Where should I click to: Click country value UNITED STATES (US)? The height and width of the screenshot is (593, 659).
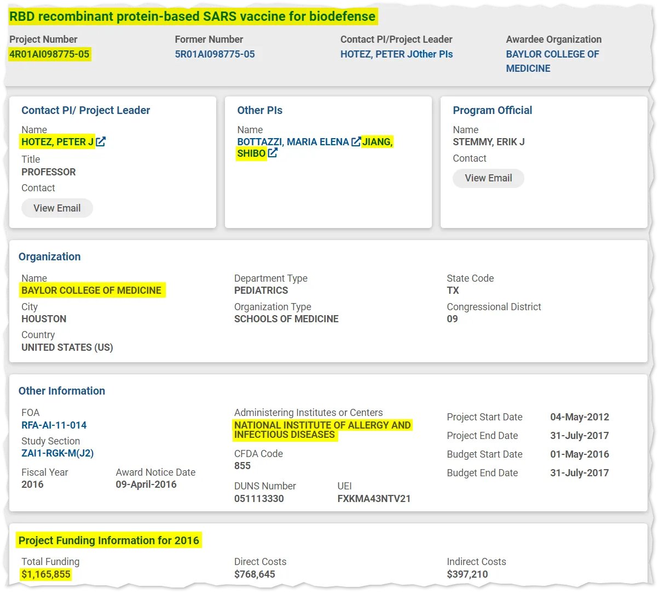[67, 347]
